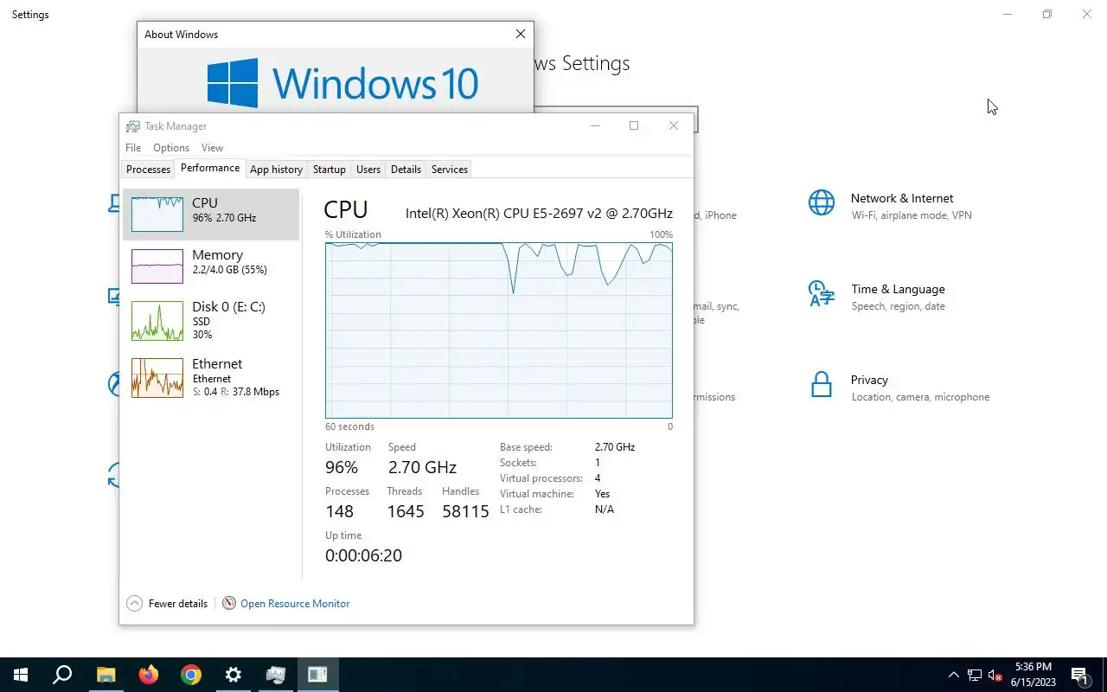
Task: Click the Threads count 1645
Action: tap(406, 511)
